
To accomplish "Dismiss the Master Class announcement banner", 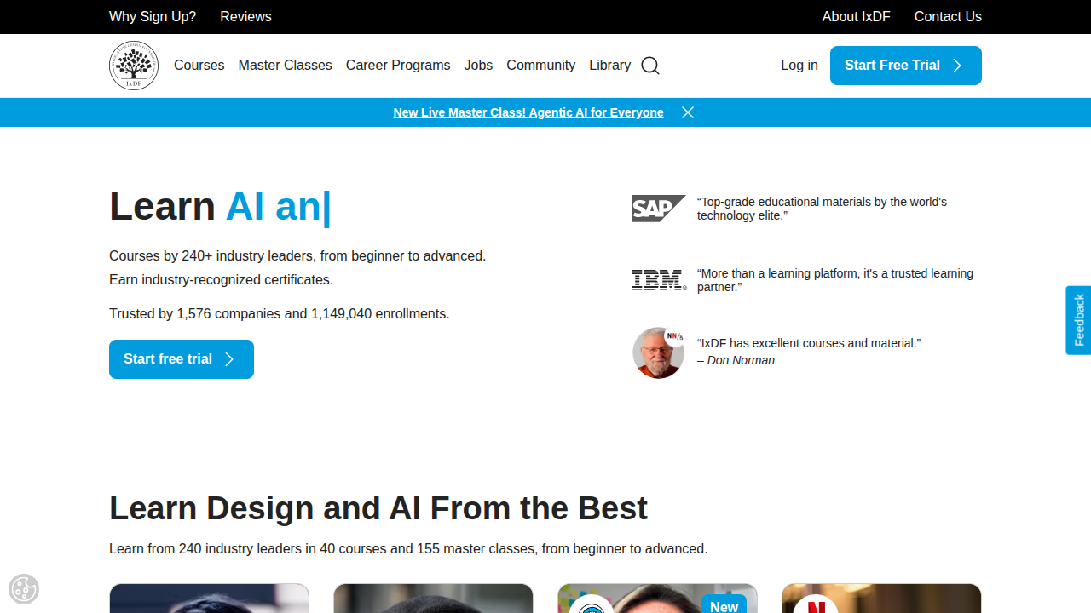I will pyautogui.click(x=688, y=112).
